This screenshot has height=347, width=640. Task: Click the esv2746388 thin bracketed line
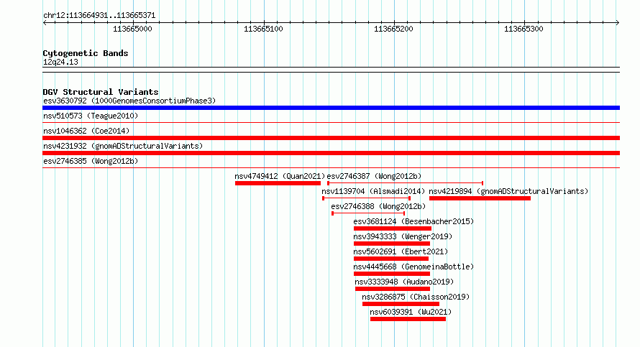pos(369,213)
